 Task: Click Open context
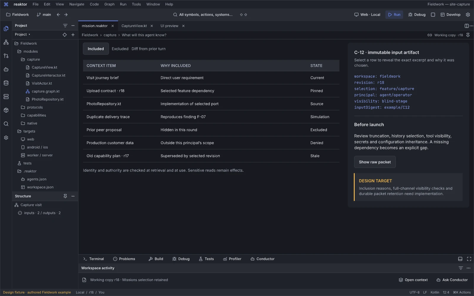click(x=413, y=280)
